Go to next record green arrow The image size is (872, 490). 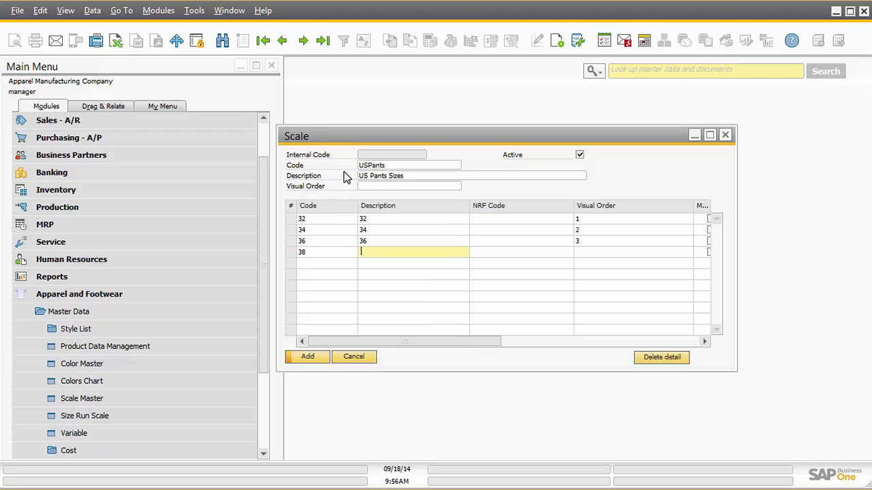coord(303,41)
